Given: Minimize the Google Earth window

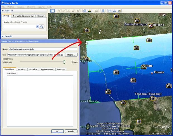Looking at the screenshot, I should [x=162, y=3].
